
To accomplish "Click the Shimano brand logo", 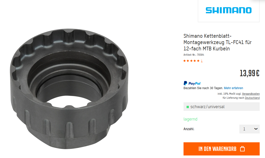I will tap(228, 10).
